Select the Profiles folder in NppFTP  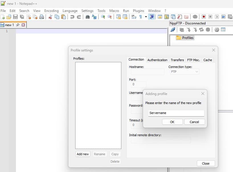pyautogui.click(x=185, y=38)
